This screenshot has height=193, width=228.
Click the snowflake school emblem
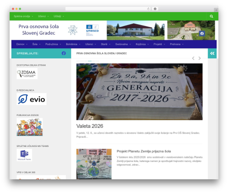pyautogui.click(x=73, y=30)
